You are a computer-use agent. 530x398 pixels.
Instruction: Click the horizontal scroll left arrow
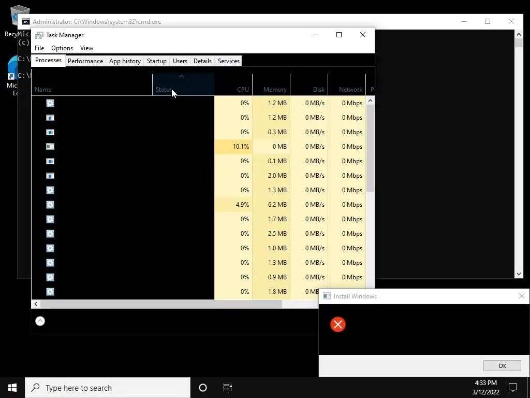pyautogui.click(x=36, y=304)
